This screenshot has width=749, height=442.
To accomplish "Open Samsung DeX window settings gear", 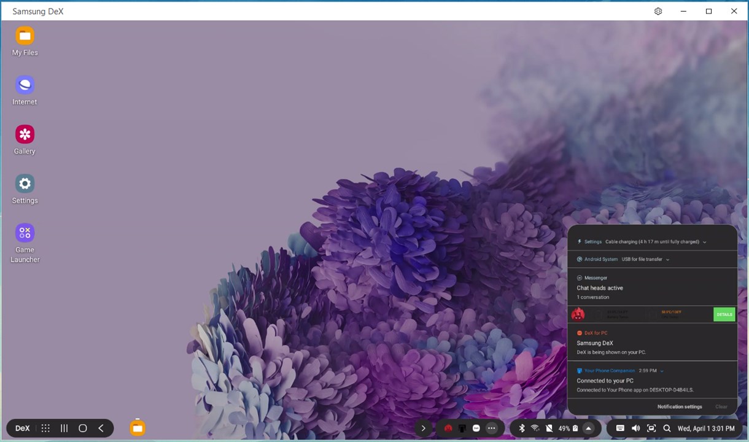I will (x=658, y=11).
